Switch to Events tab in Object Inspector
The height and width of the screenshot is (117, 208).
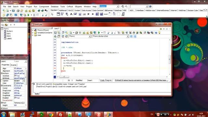pos(14,65)
